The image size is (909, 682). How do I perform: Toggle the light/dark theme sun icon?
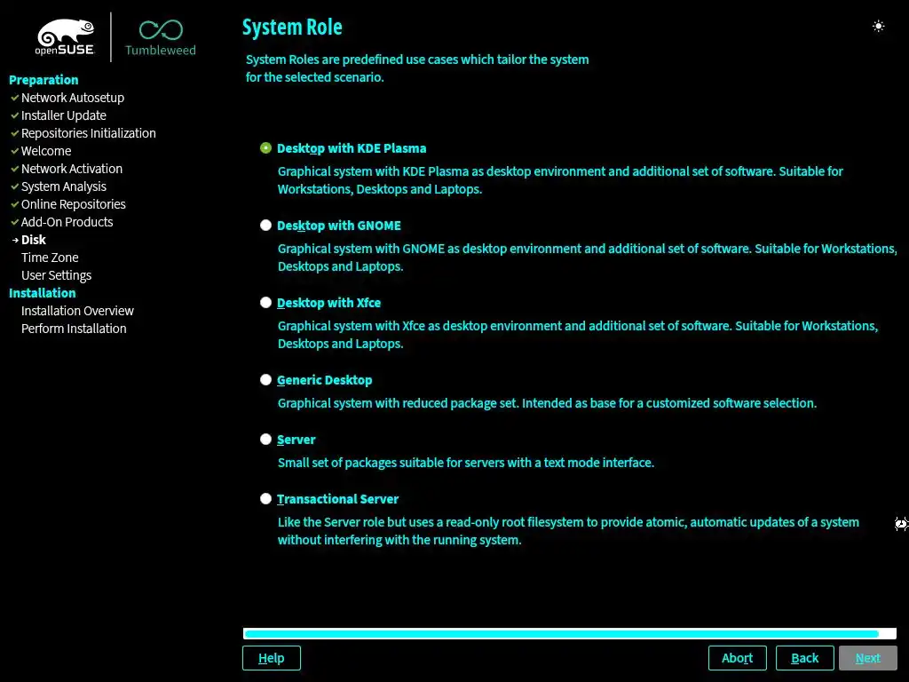click(878, 26)
